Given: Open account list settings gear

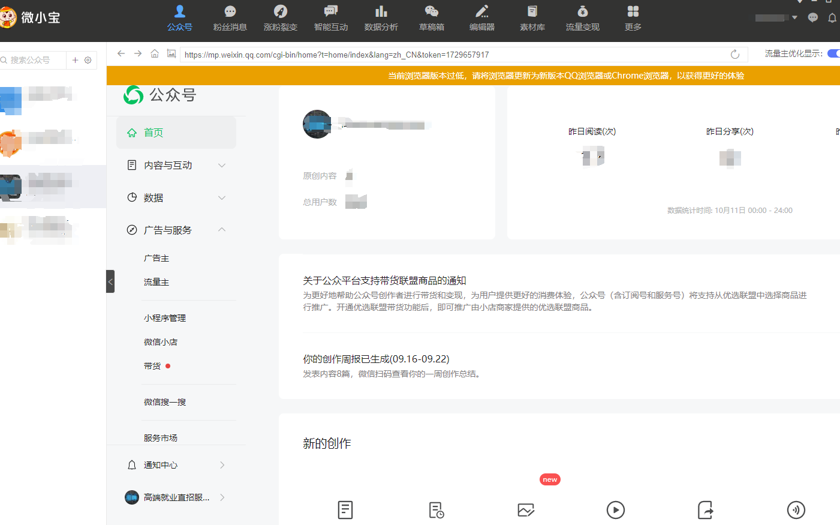Looking at the screenshot, I should click(x=88, y=60).
